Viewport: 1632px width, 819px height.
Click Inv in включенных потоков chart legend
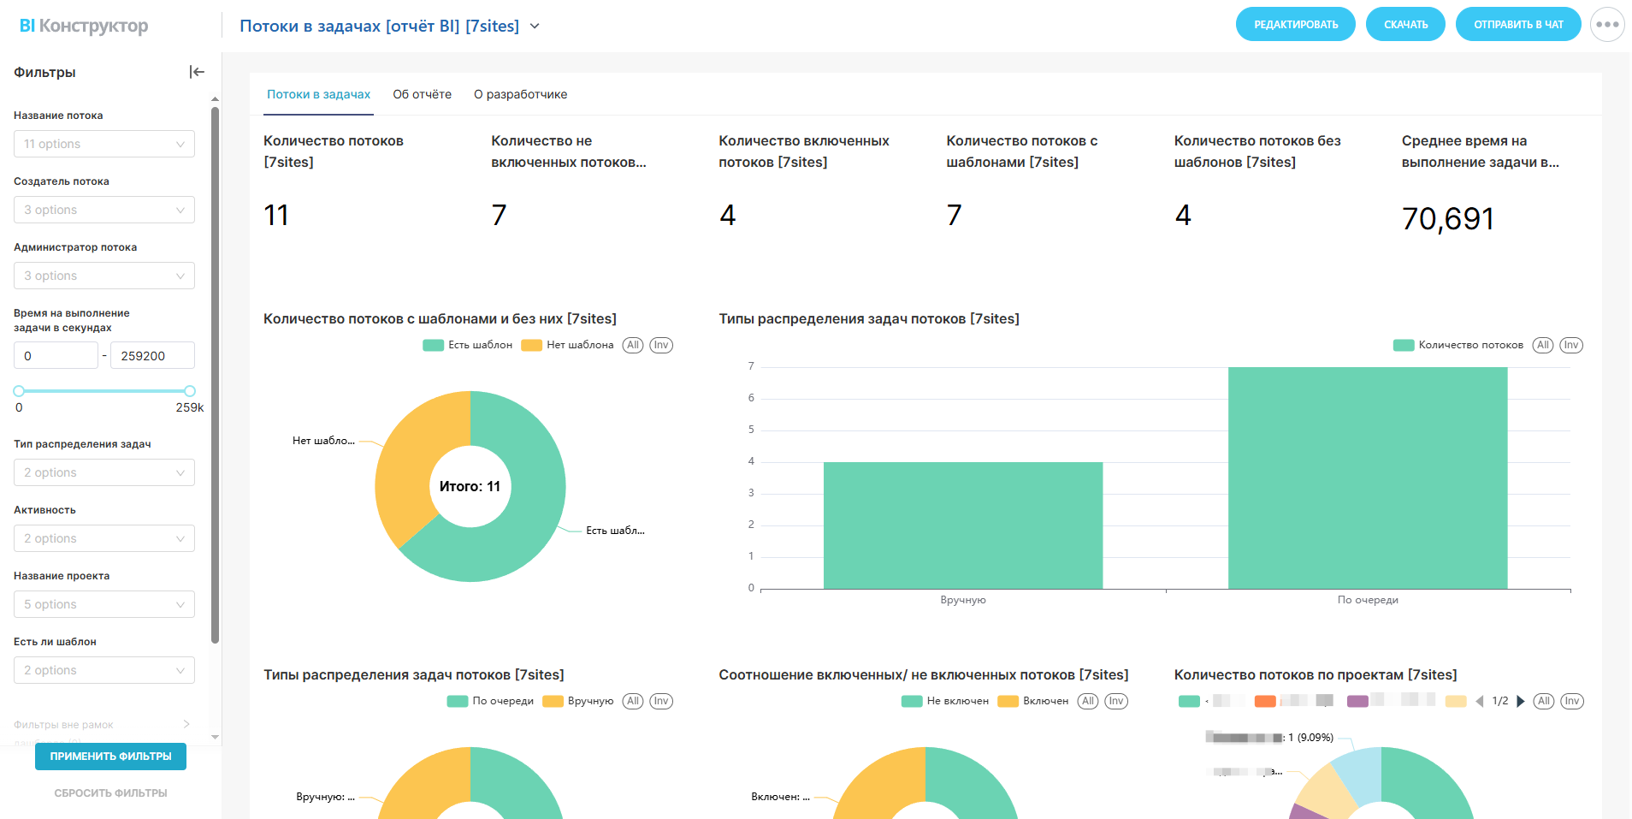point(1115,701)
